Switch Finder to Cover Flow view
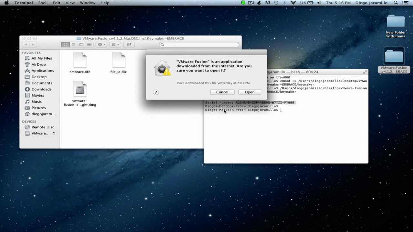Viewport: 413px width, 232px height. 89,44
